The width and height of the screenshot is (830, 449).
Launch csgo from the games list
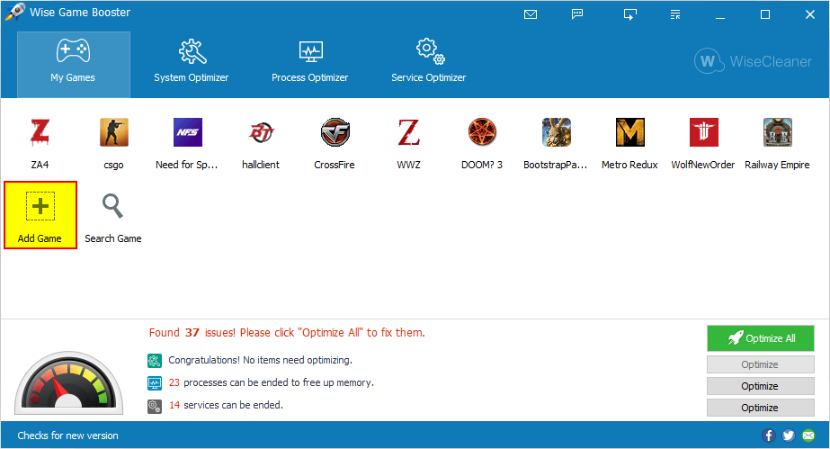113,133
